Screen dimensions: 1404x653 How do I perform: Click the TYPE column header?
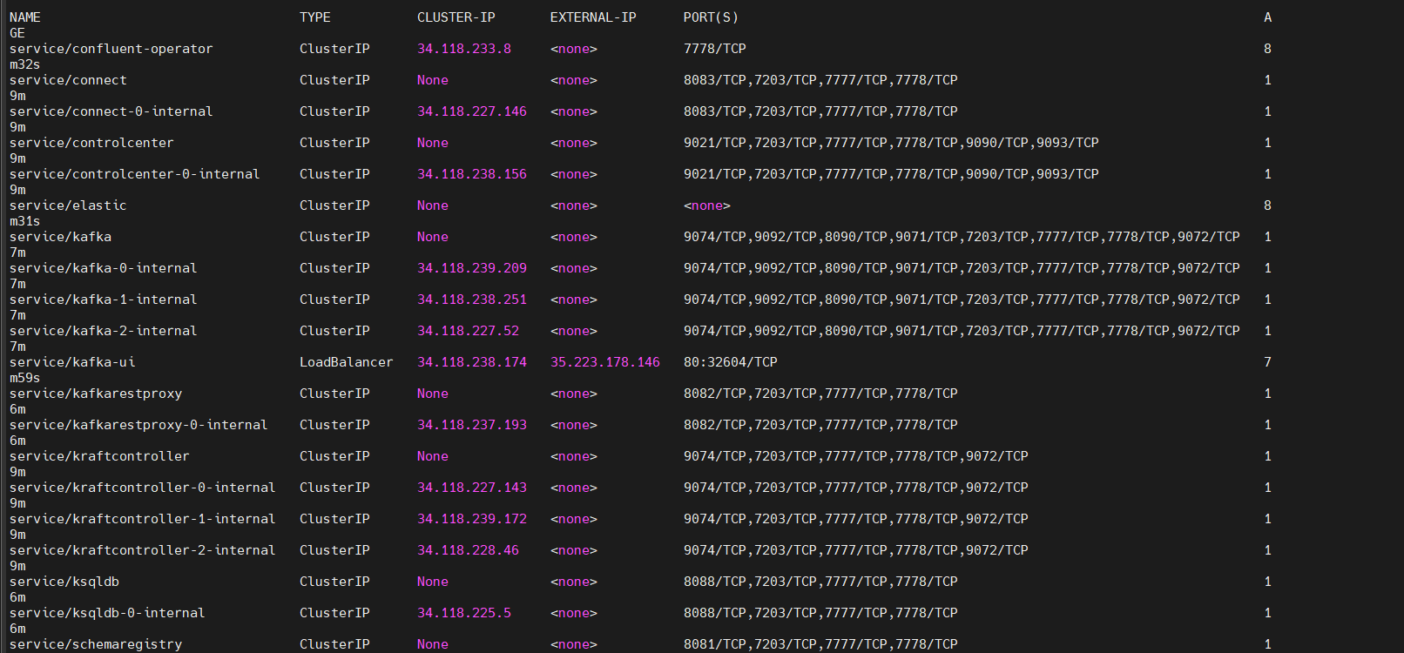(315, 17)
